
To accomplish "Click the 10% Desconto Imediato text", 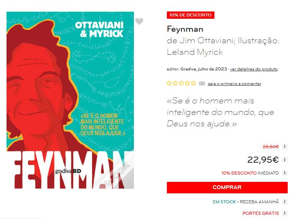I will [250, 173].
